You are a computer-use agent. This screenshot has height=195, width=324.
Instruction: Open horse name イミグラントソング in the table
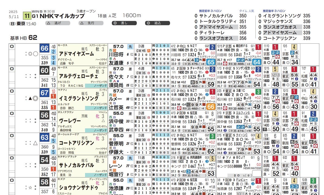tap(79, 98)
